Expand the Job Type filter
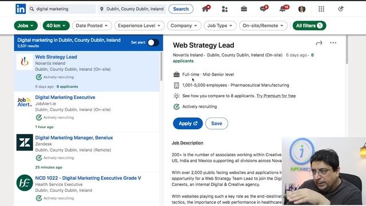The image size is (366, 206). (220, 26)
